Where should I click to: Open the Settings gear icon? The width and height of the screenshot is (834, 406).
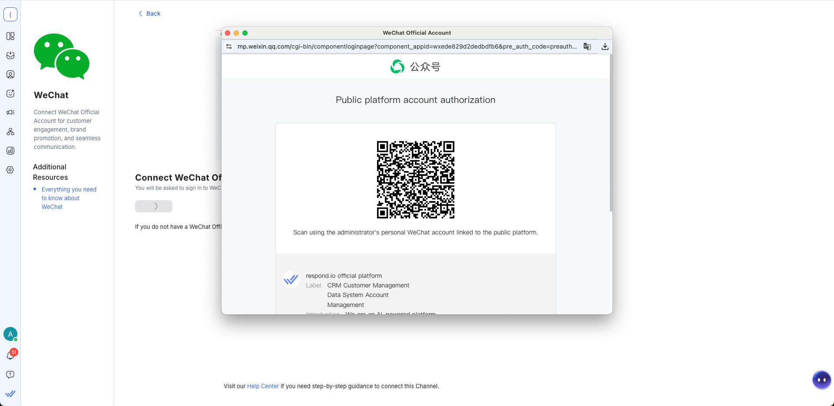click(10, 170)
